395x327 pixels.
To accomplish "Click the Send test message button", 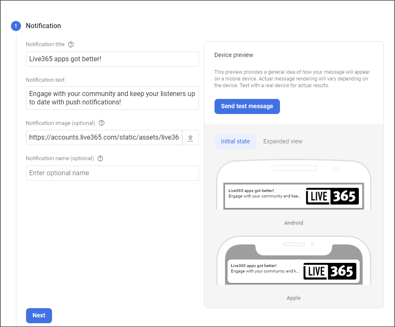I will click(247, 106).
